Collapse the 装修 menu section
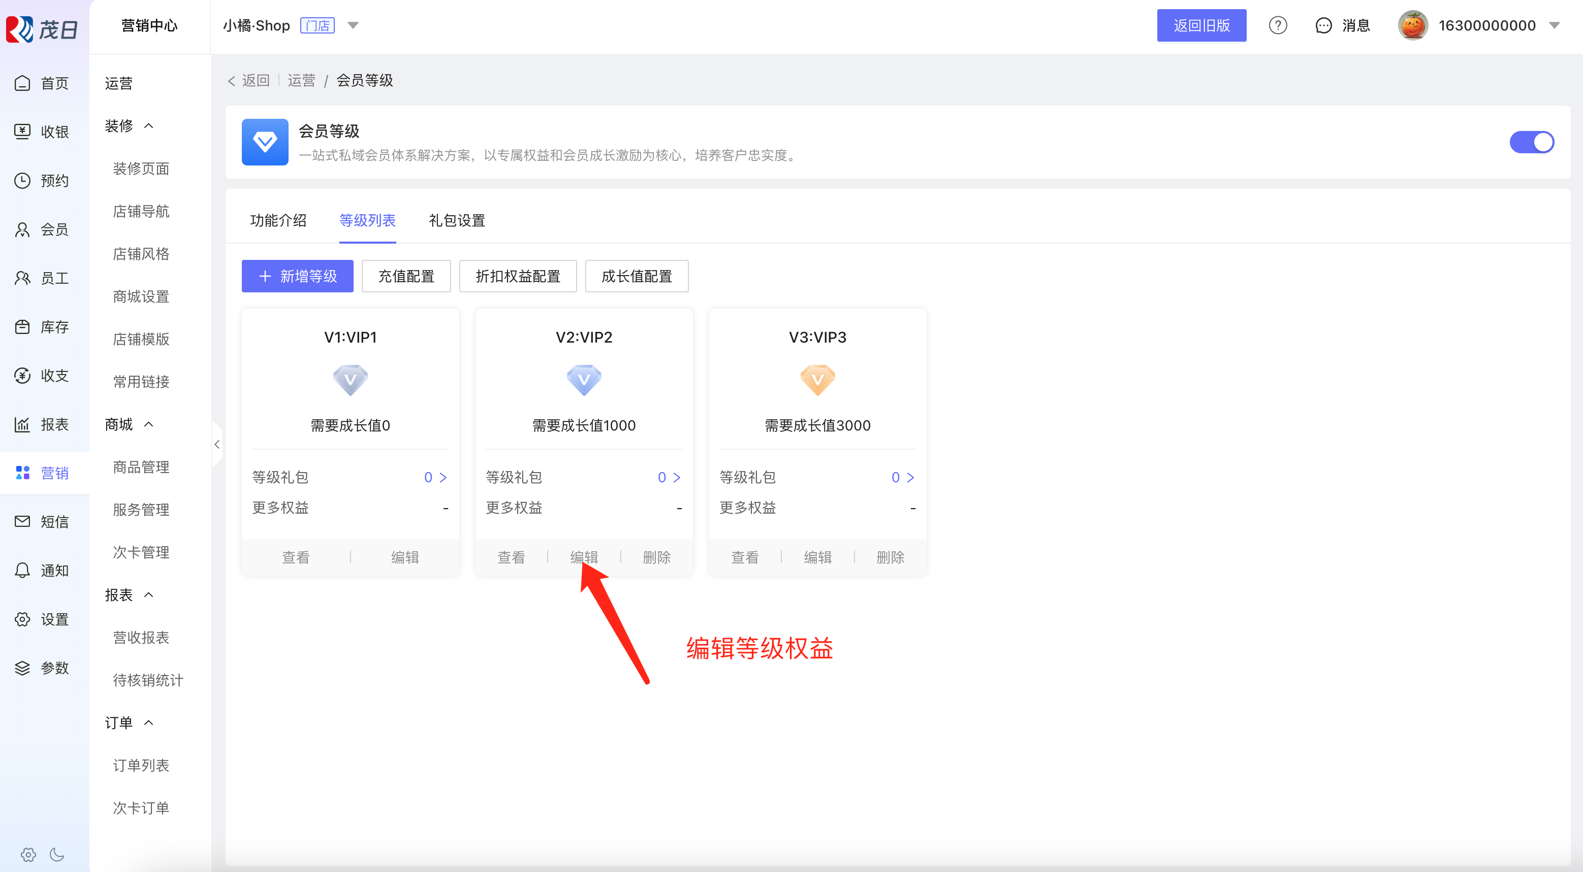The width and height of the screenshot is (1583, 872). [149, 126]
